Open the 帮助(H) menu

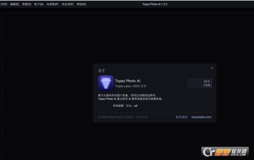pos(81,4)
